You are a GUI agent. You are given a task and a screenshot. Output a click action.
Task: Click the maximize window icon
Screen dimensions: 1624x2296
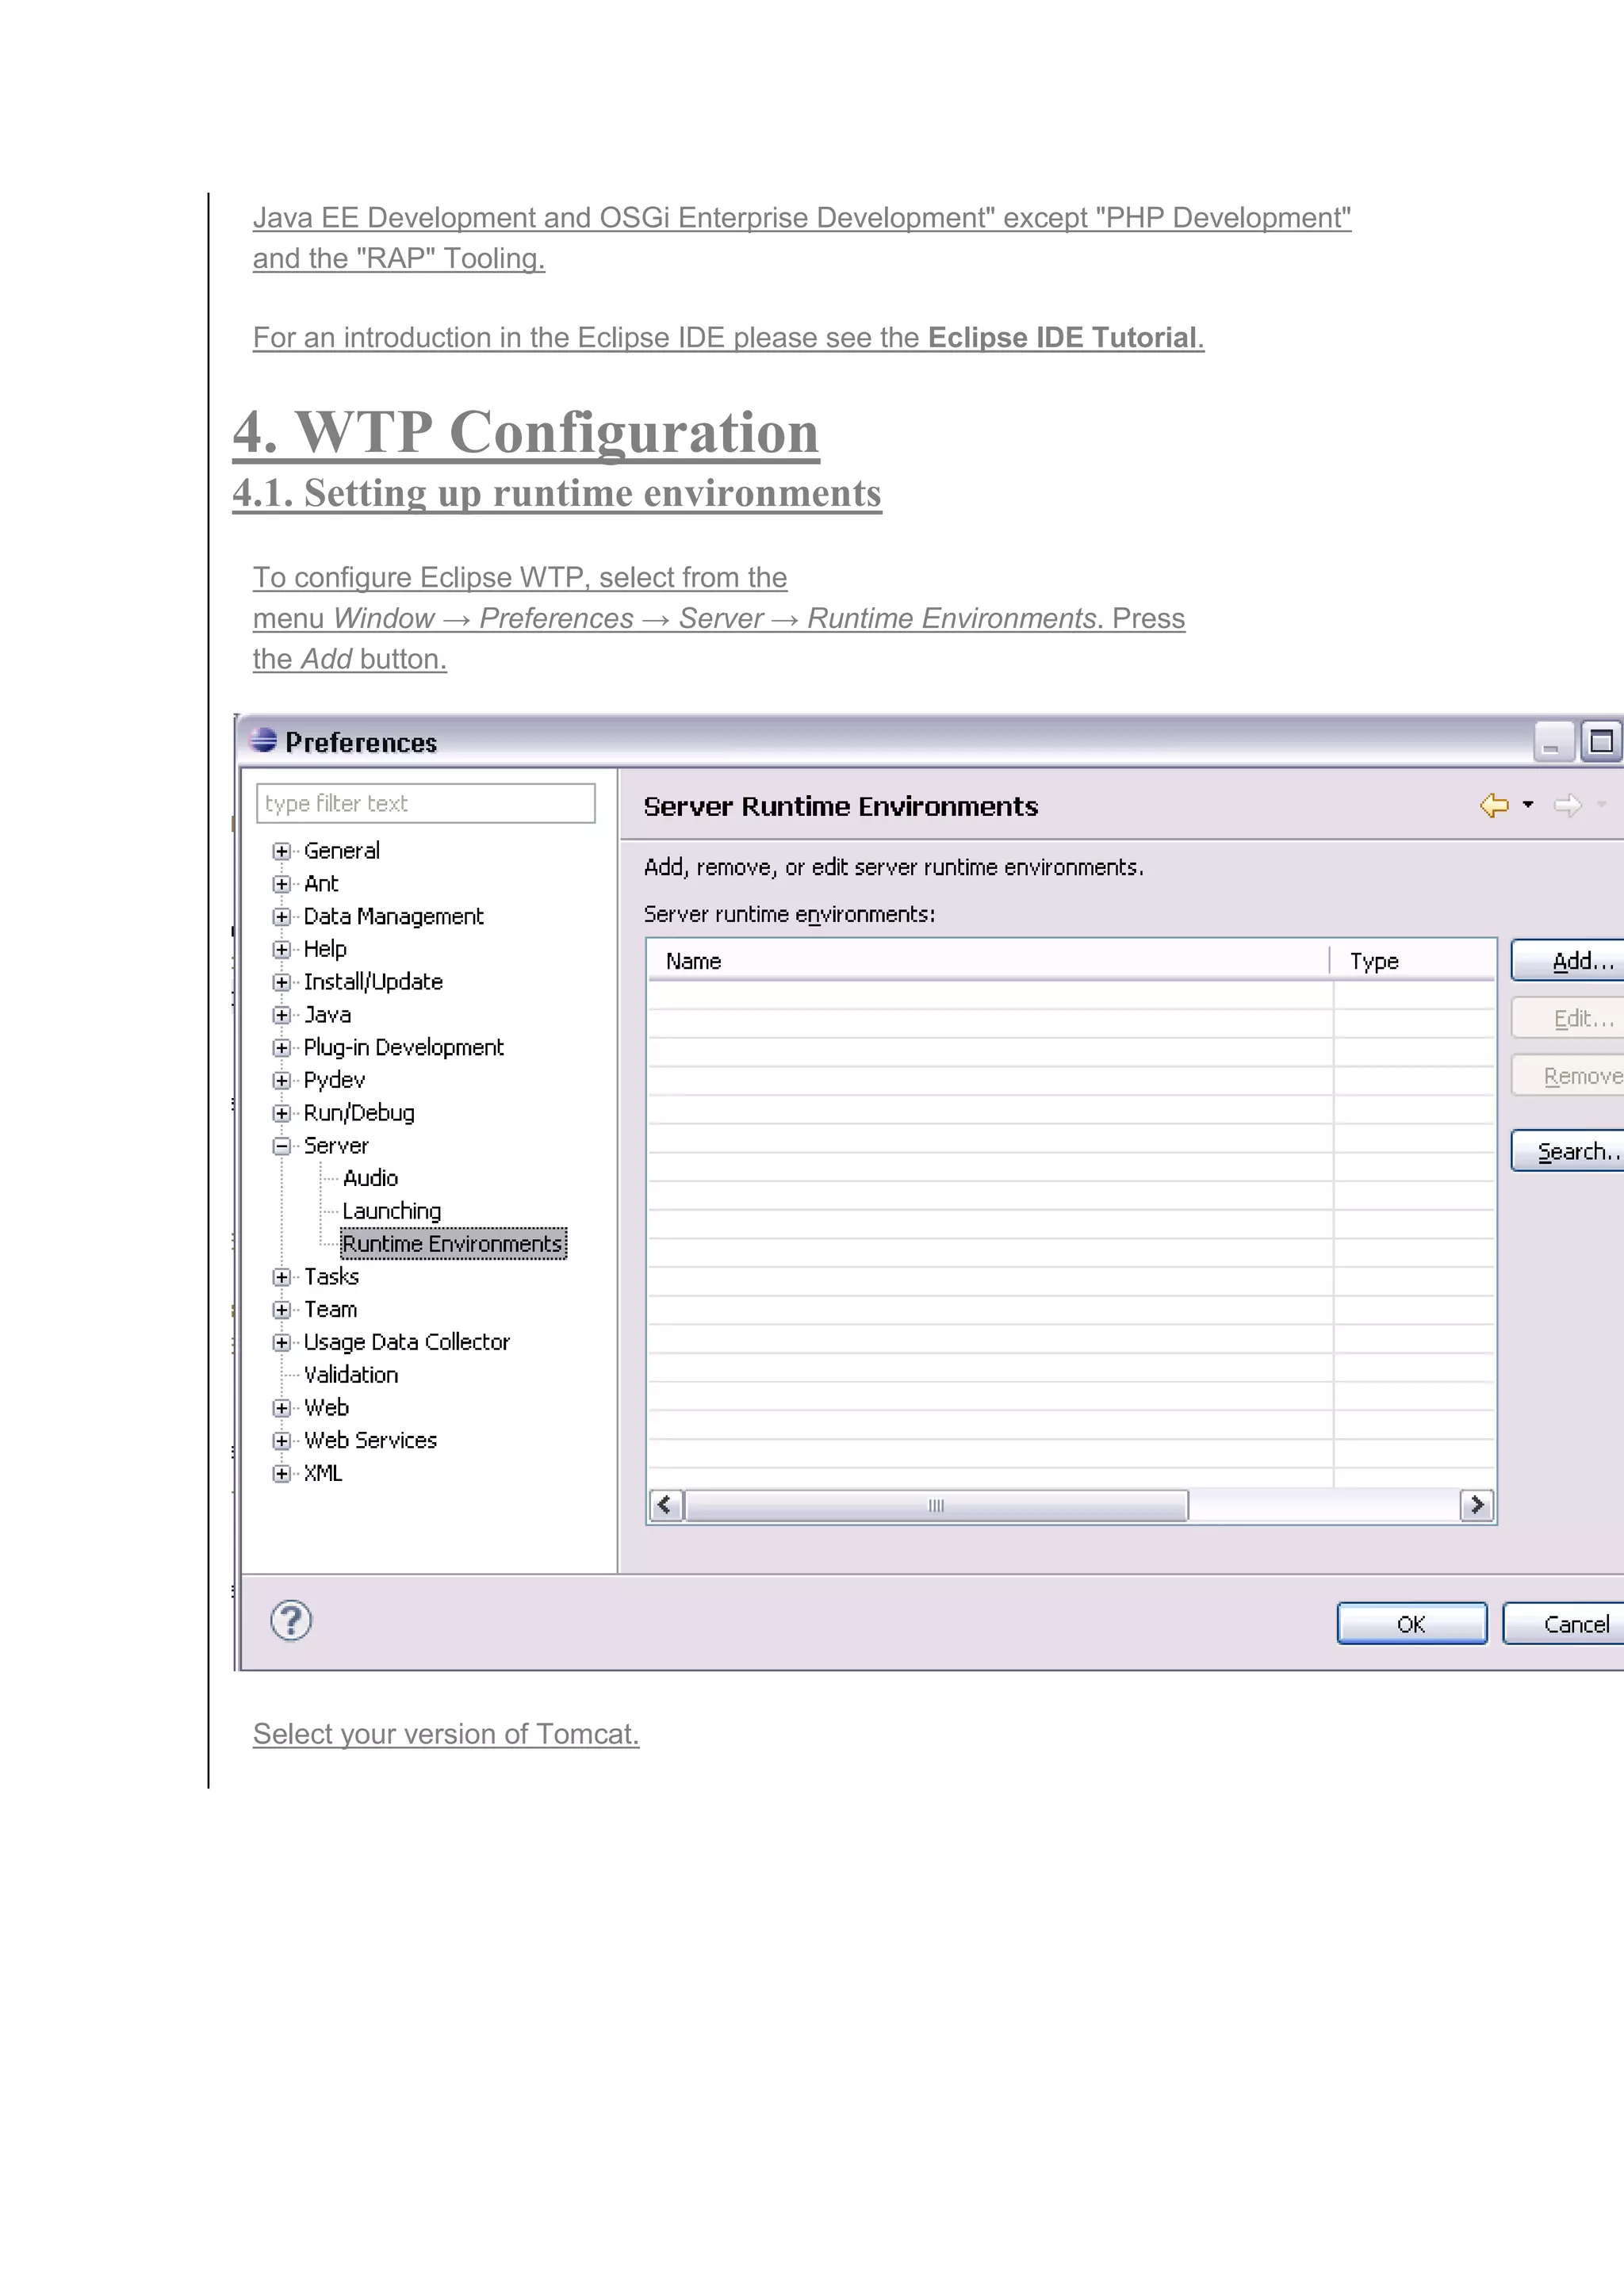coord(1601,741)
